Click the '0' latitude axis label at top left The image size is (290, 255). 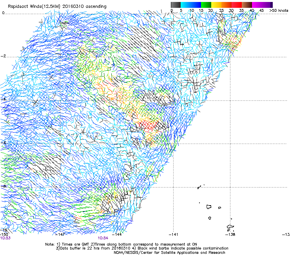click(x=3, y=13)
